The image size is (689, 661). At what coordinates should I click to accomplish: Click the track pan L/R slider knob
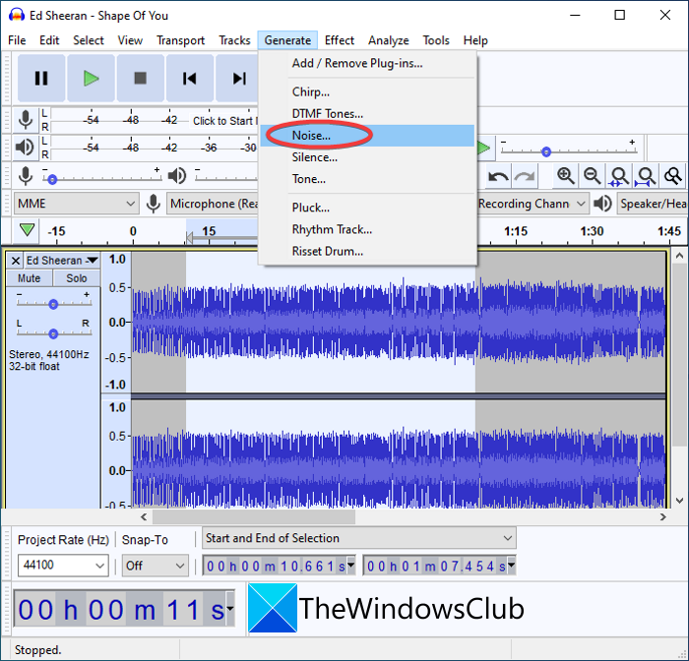point(53,334)
